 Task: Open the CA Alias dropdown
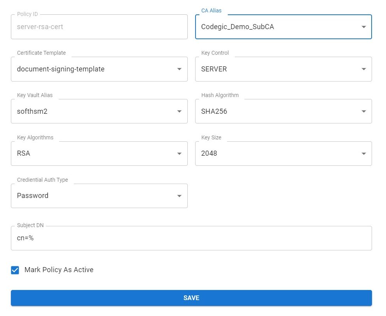(x=363, y=27)
